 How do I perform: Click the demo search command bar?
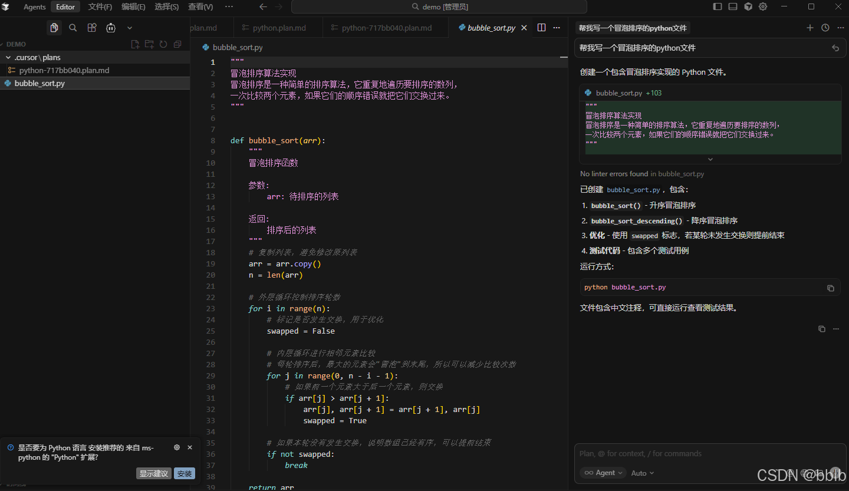[439, 6]
